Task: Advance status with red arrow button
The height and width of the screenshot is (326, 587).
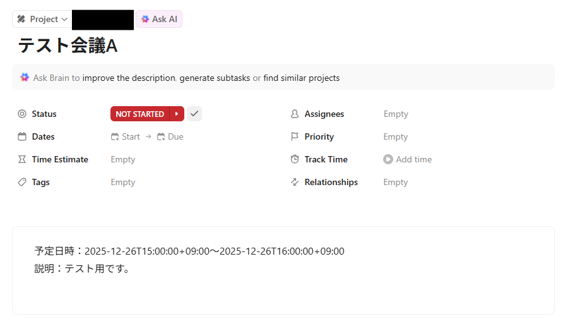Action: click(x=177, y=114)
